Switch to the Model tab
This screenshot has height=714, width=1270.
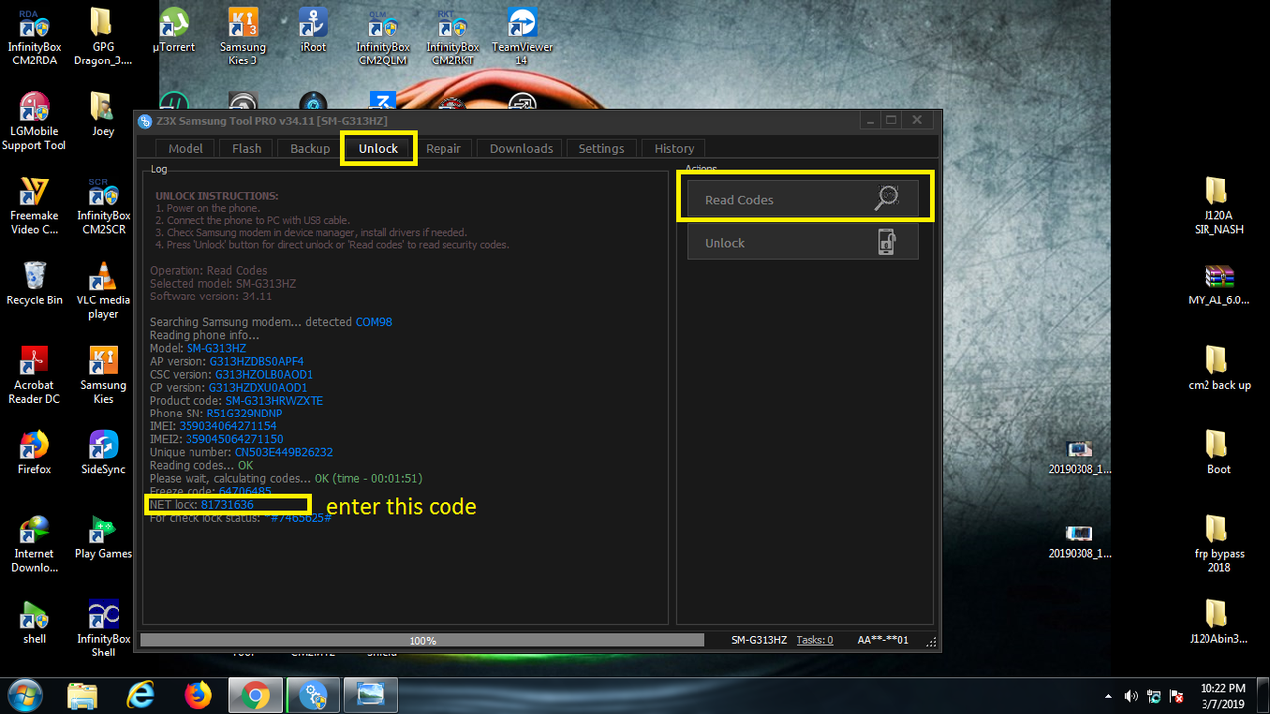coord(186,148)
